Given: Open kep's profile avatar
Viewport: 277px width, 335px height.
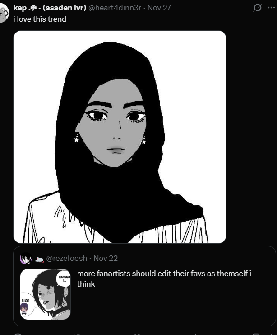Looking at the screenshot, I should pos(3,13).
